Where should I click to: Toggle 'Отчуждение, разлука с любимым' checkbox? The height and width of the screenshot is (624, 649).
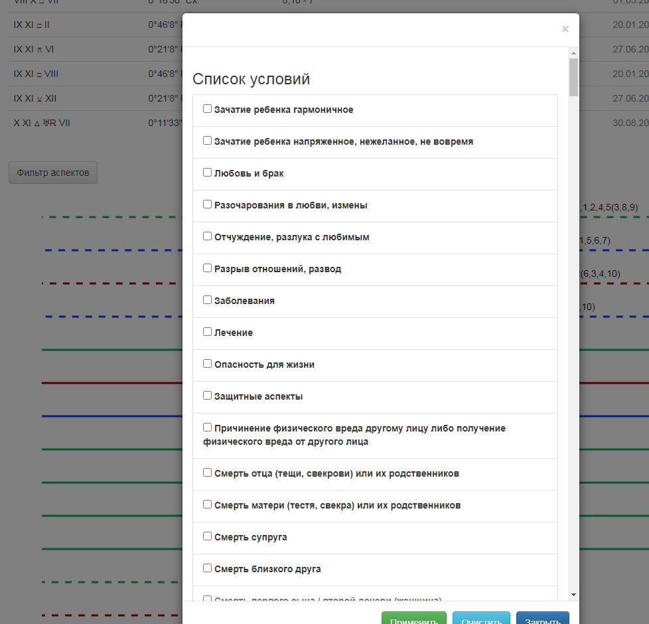click(x=208, y=236)
